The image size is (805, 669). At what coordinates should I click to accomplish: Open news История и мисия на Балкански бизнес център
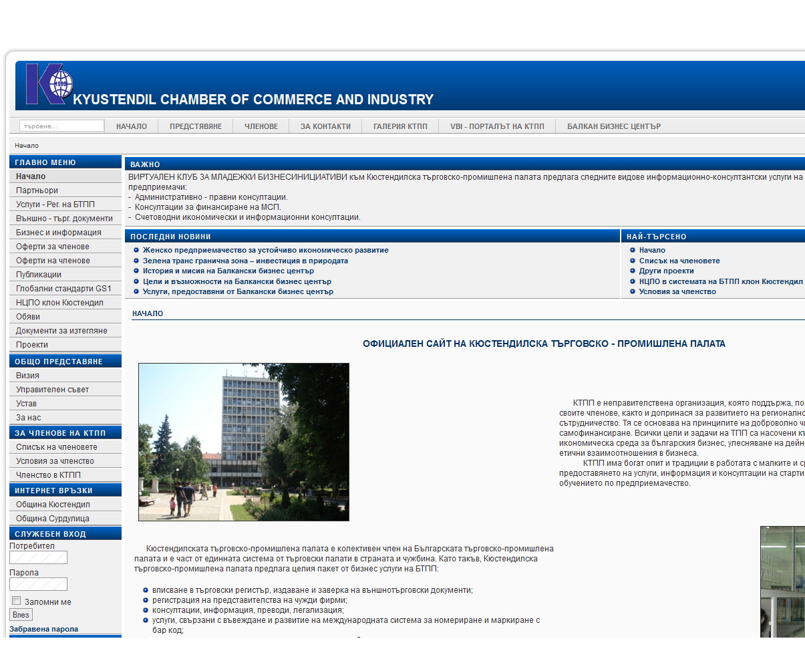tap(228, 271)
